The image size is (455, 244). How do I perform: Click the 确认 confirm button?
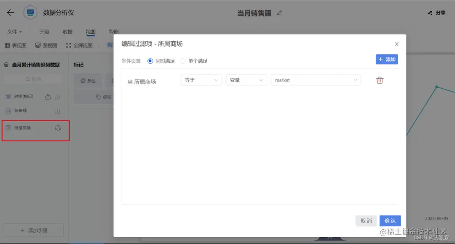pos(390,220)
